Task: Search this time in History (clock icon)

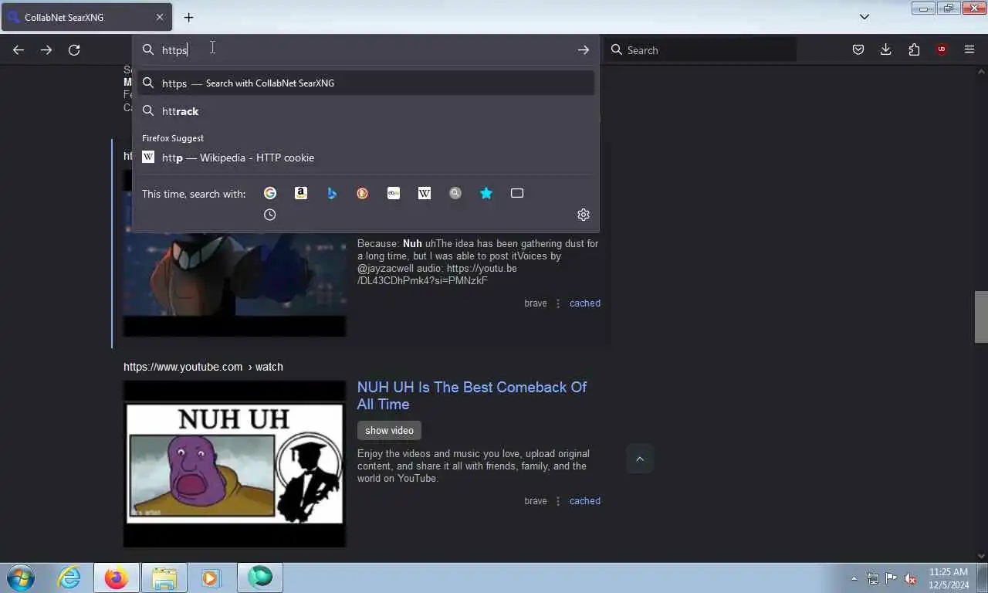Action: [269, 215]
